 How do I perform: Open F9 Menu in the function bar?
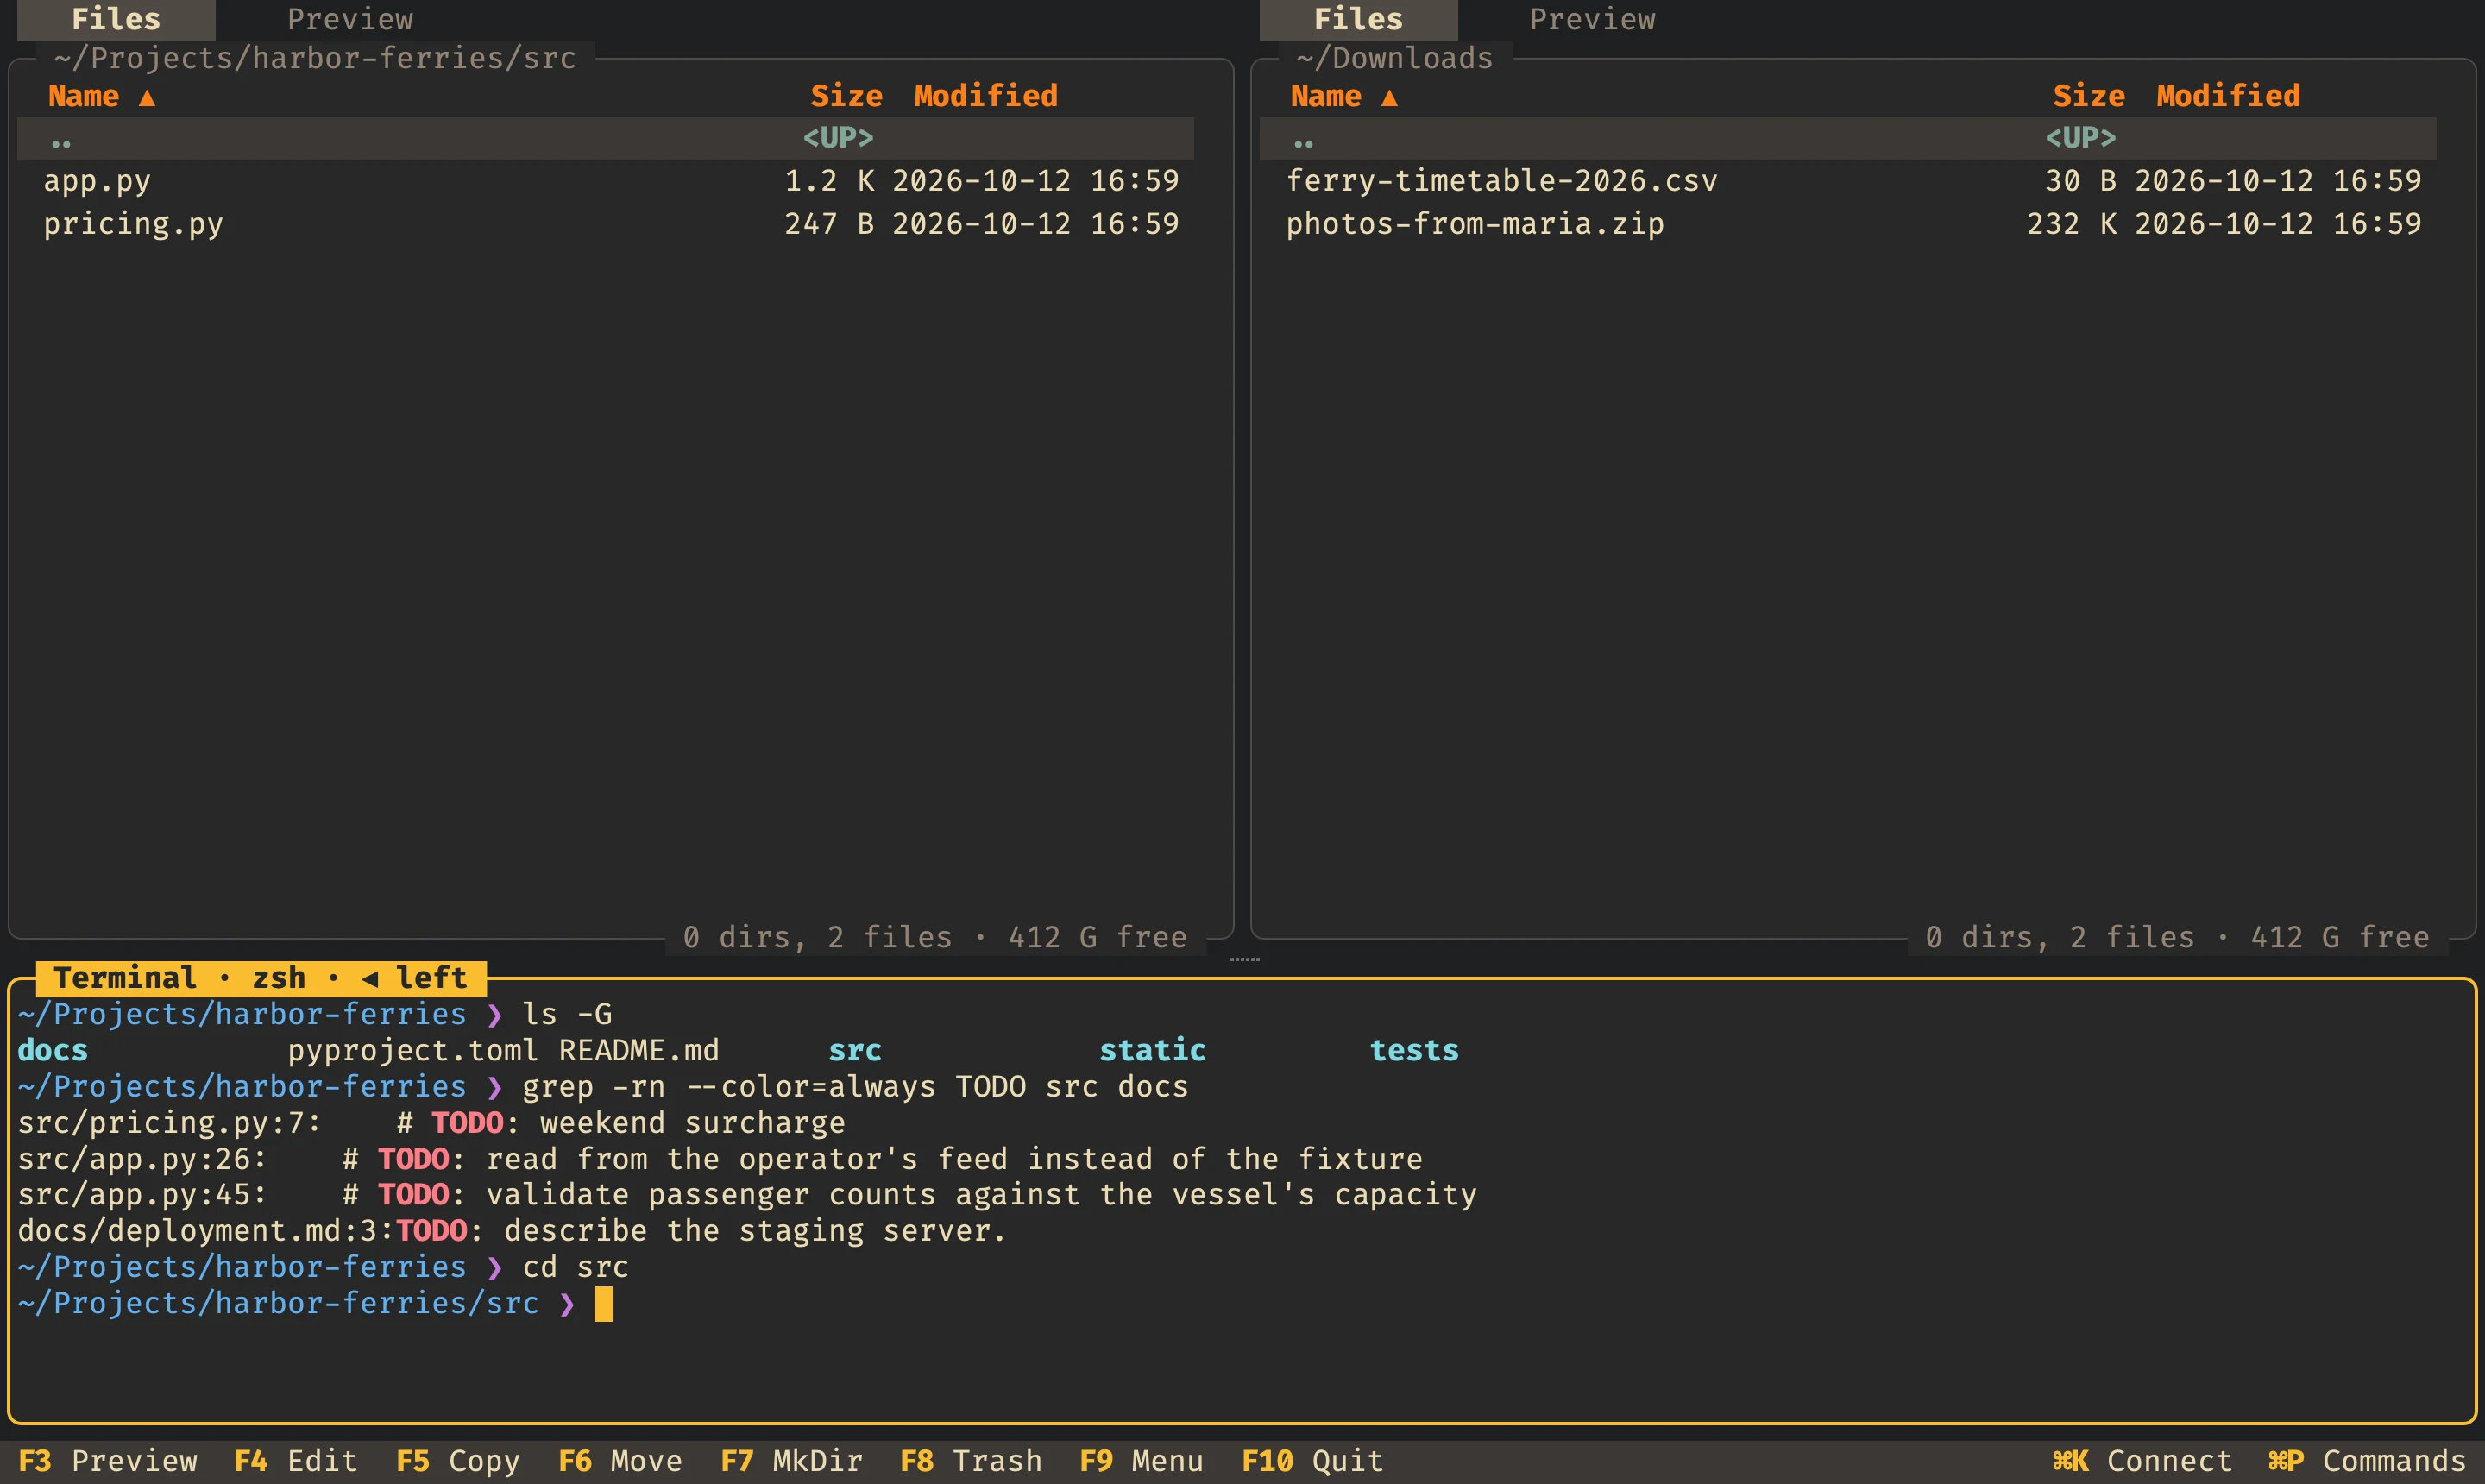pos(1141,1461)
